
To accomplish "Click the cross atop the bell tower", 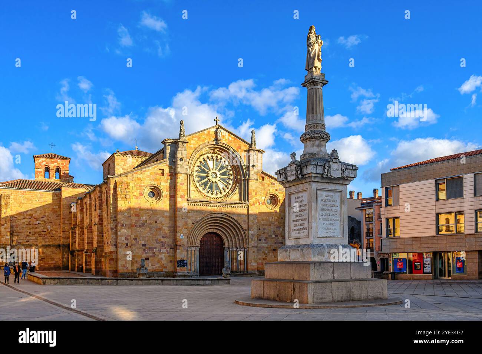I will coord(52,147).
